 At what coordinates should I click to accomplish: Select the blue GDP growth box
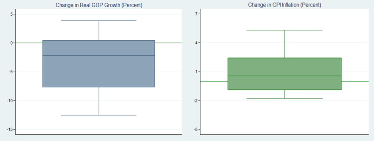pyautogui.click(x=99, y=64)
